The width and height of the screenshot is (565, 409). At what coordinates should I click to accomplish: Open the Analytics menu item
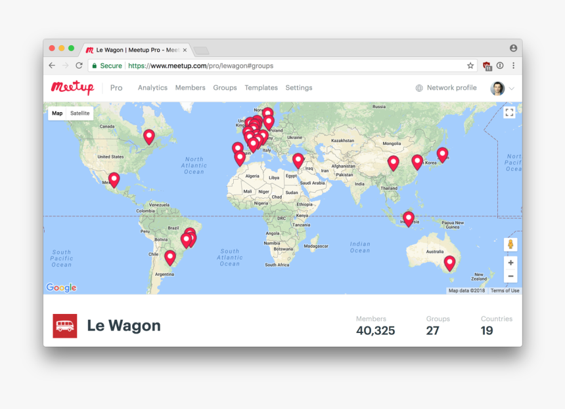pos(152,88)
